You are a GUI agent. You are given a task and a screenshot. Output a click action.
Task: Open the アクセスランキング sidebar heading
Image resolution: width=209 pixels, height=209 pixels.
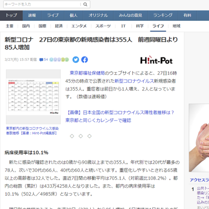click(x=199, y=180)
